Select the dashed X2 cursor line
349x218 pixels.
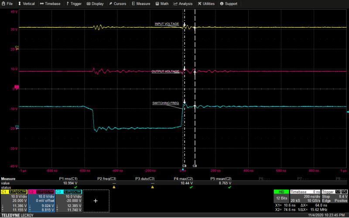click(195, 89)
